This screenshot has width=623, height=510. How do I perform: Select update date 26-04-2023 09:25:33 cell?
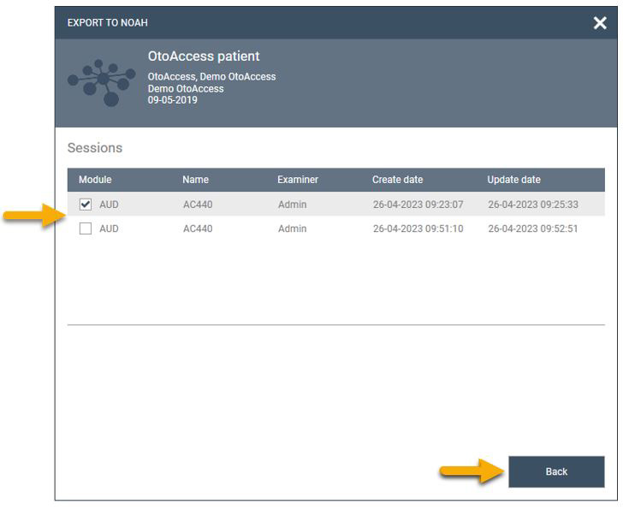[533, 205]
